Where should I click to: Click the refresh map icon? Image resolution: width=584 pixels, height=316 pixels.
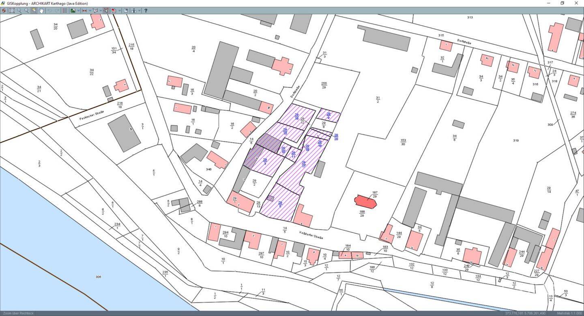[4, 11]
